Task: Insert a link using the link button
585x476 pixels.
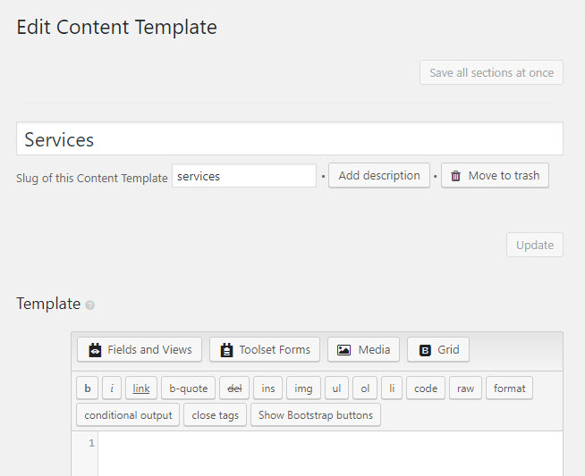Action: point(141,388)
